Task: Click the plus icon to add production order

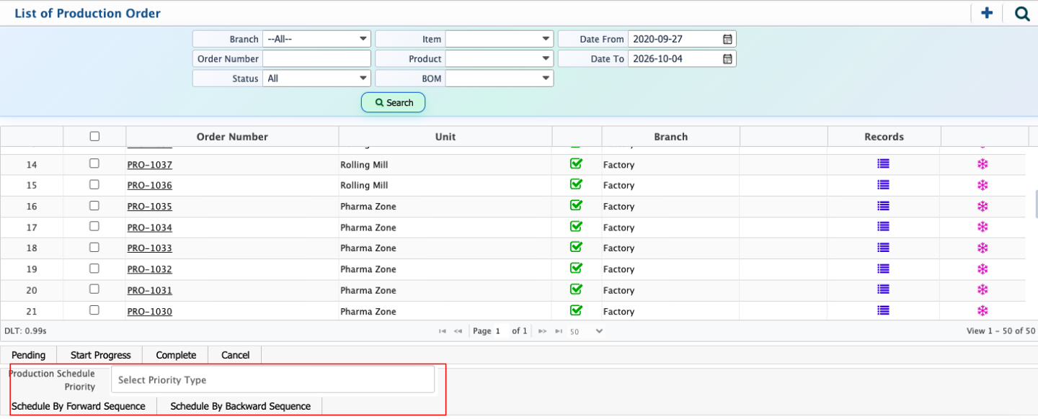Action: (x=987, y=13)
